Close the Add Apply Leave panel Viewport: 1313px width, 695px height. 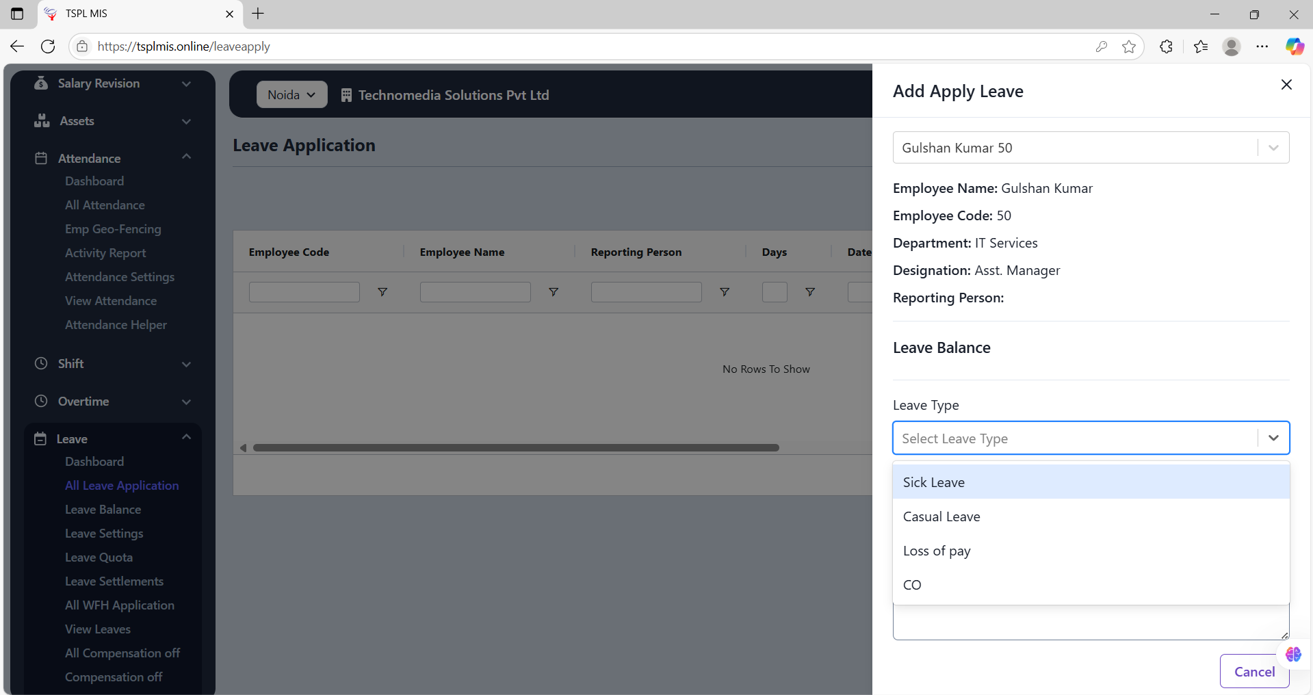click(1286, 84)
